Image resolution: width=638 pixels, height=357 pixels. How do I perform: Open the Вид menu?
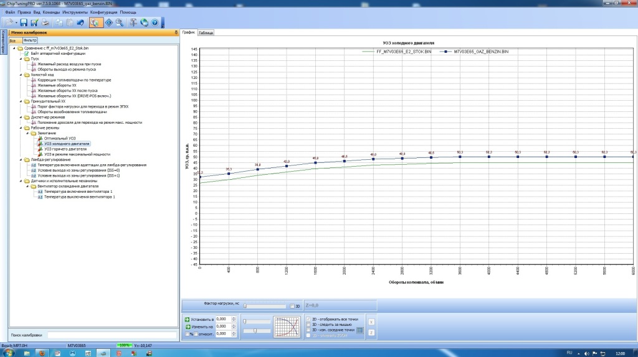pyautogui.click(x=37, y=12)
